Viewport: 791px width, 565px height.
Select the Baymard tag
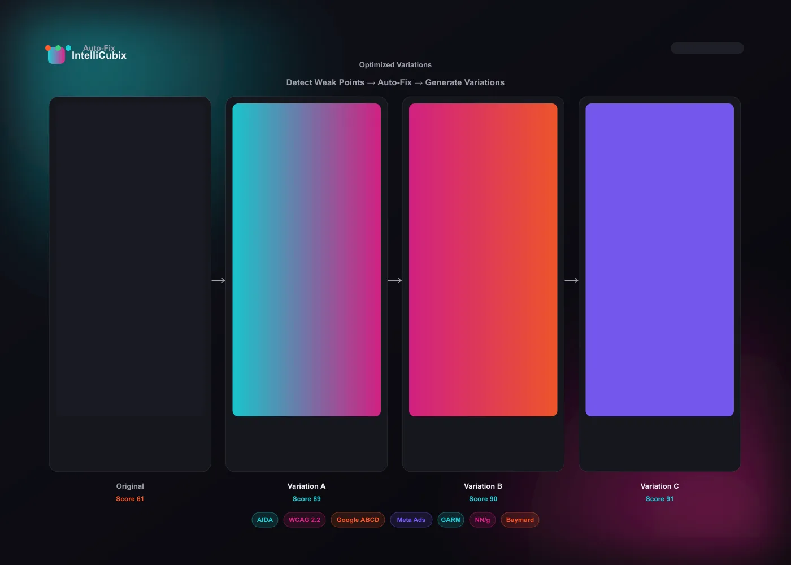520,520
